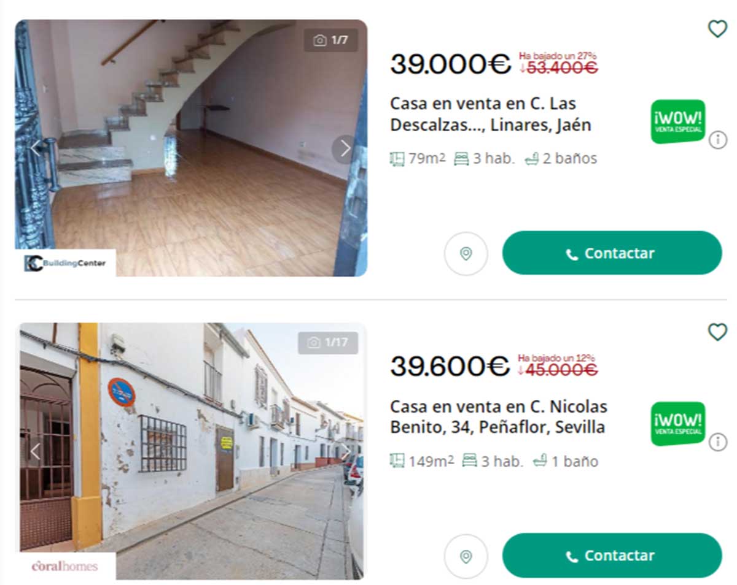The height and width of the screenshot is (585, 737).
Task: Open Casa en venta en C. Nicolas Benito listing
Action: pos(498,416)
